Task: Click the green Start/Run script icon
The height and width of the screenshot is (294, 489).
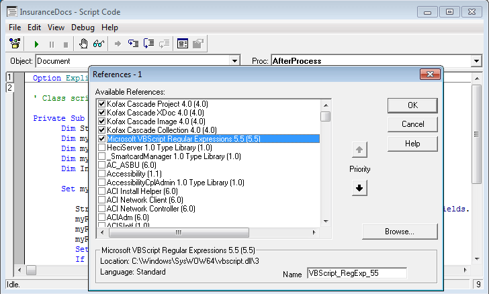Action: coord(36,44)
